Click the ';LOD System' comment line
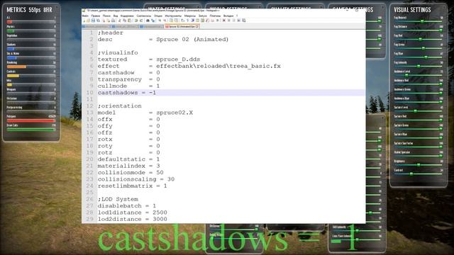Screen dimensions: 454x255 click(x=118, y=199)
